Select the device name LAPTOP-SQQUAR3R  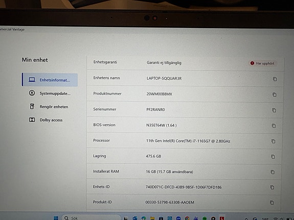pos(164,78)
